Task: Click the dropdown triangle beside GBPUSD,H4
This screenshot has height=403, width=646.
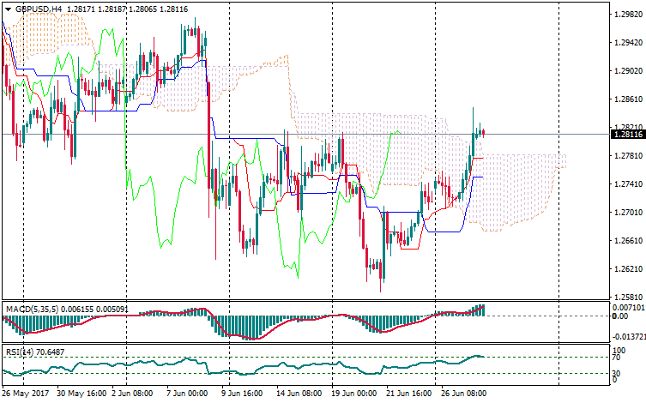Action: pos(7,9)
